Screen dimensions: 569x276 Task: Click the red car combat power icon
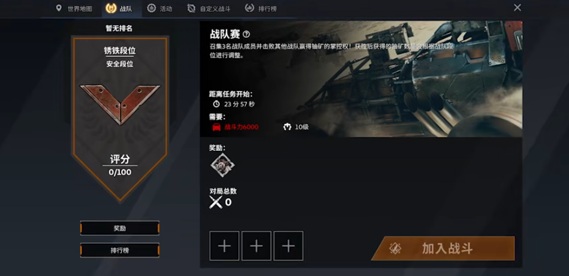[x=216, y=127]
